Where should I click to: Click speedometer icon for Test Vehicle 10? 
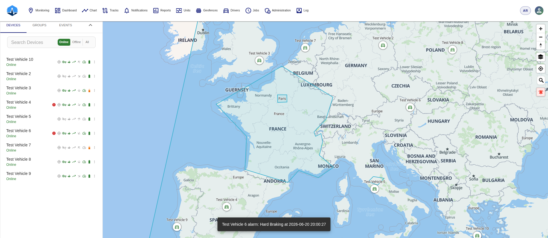[x=84, y=62]
